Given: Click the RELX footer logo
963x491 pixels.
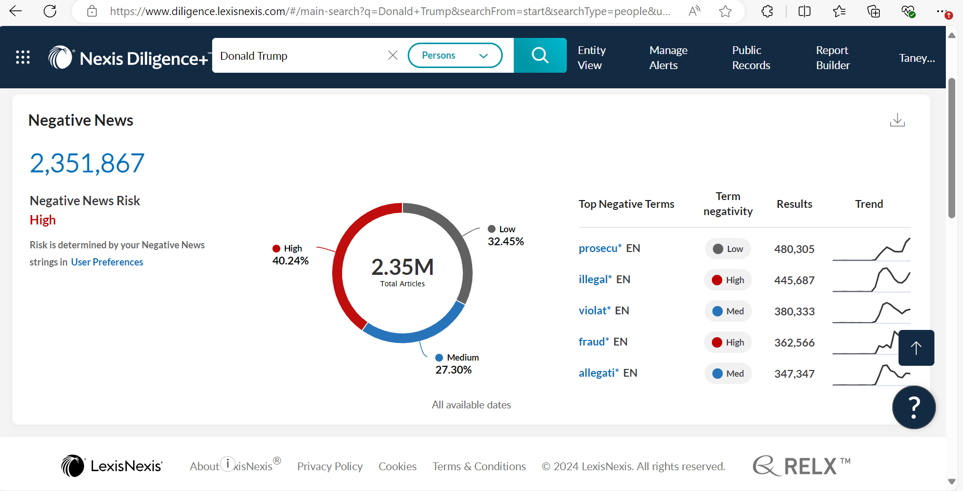Looking at the screenshot, I should point(801,466).
